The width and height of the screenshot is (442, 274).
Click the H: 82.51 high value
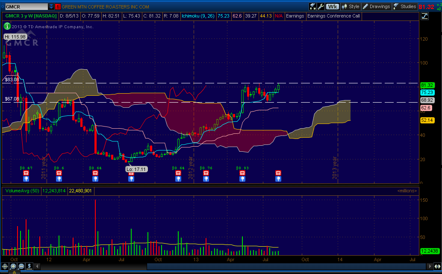pos(111,16)
